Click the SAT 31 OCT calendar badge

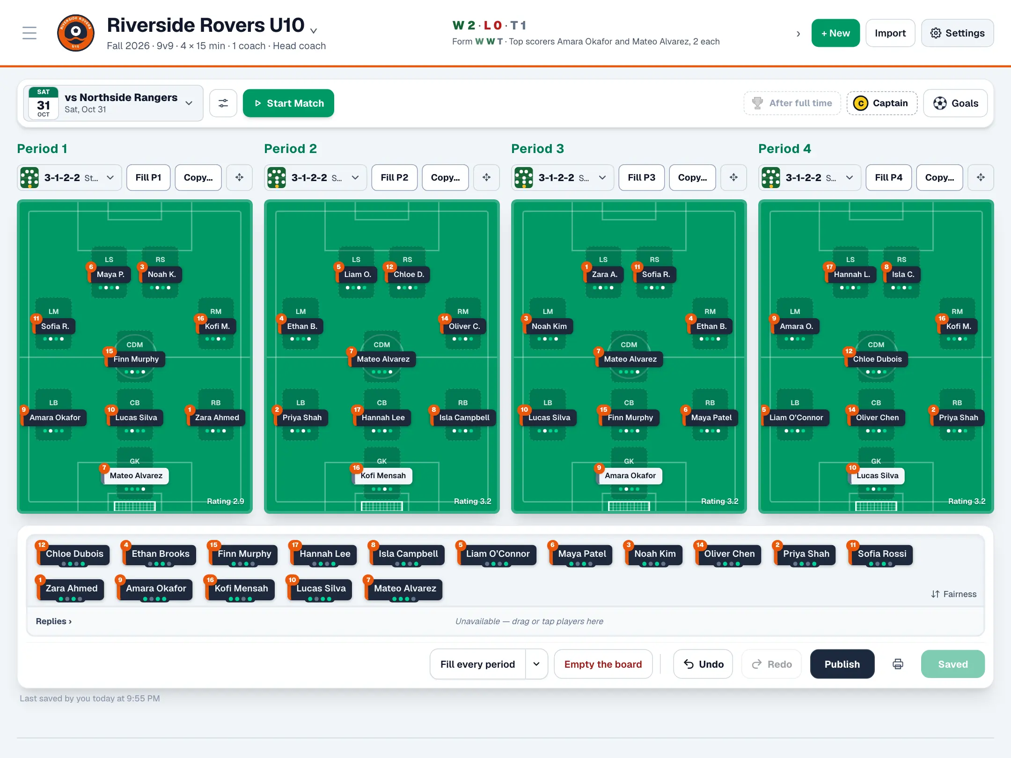44,103
